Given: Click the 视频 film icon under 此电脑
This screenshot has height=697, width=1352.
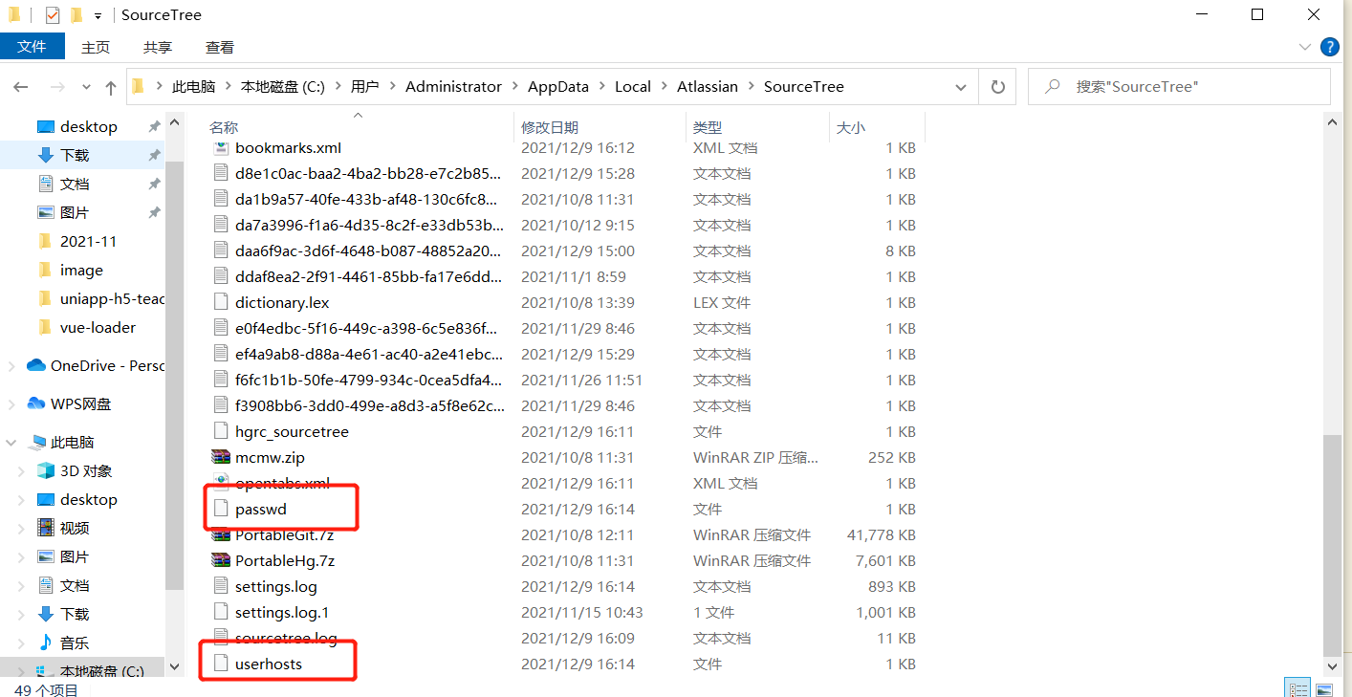Looking at the screenshot, I should [45, 529].
